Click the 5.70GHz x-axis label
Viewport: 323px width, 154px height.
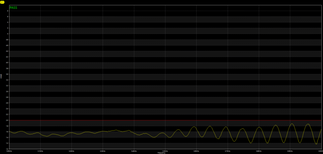pyautogui.click(x=228, y=151)
